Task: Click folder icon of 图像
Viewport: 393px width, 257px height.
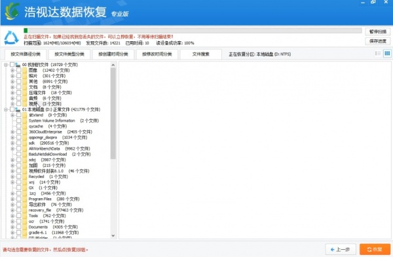Action: 25,71
